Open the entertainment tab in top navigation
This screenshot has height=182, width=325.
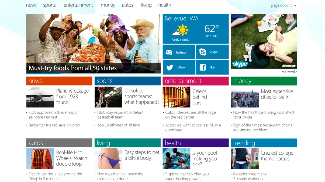(x=78, y=5)
